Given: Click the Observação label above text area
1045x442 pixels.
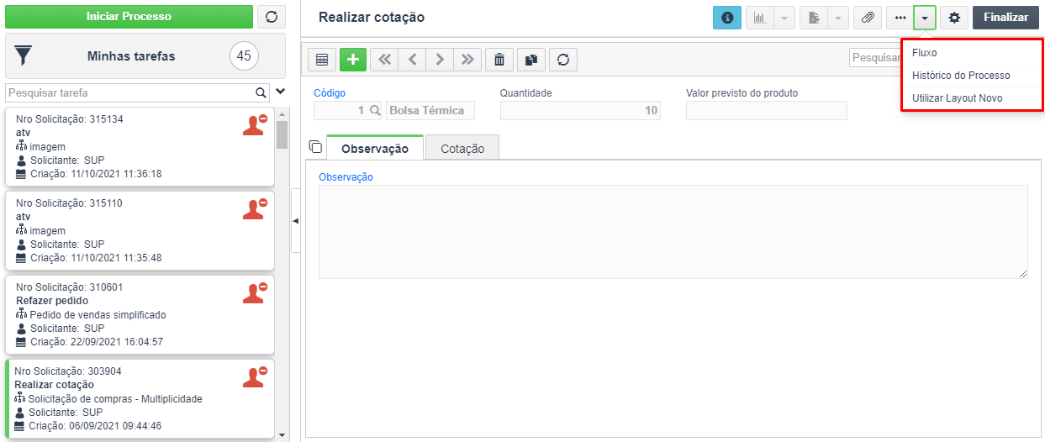Looking at the screenshot, I should click(x=346, y=176).
